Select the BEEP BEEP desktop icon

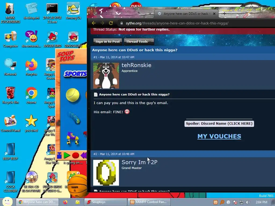click(10, 152)
